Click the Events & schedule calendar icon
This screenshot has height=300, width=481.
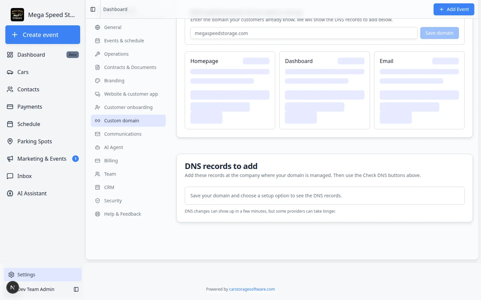tap(98, 41)
